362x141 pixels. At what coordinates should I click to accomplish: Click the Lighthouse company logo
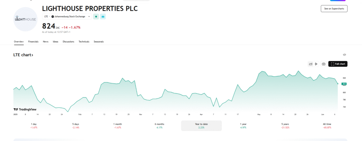(x=25, y=19)
